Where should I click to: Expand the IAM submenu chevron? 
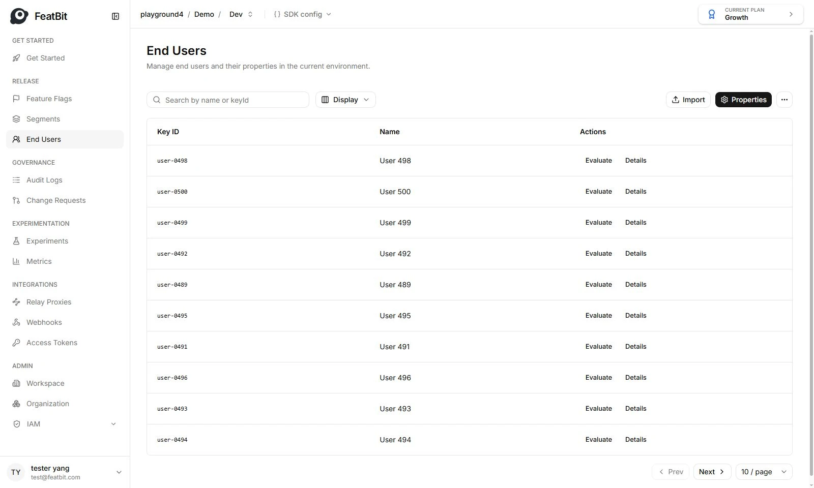tap(113, 424)
